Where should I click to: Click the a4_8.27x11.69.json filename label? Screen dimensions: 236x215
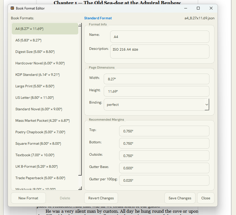199,18
